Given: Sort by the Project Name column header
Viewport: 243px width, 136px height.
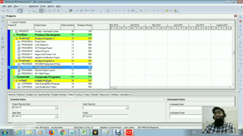Looking at the screenshot, I should coord(47,26).
